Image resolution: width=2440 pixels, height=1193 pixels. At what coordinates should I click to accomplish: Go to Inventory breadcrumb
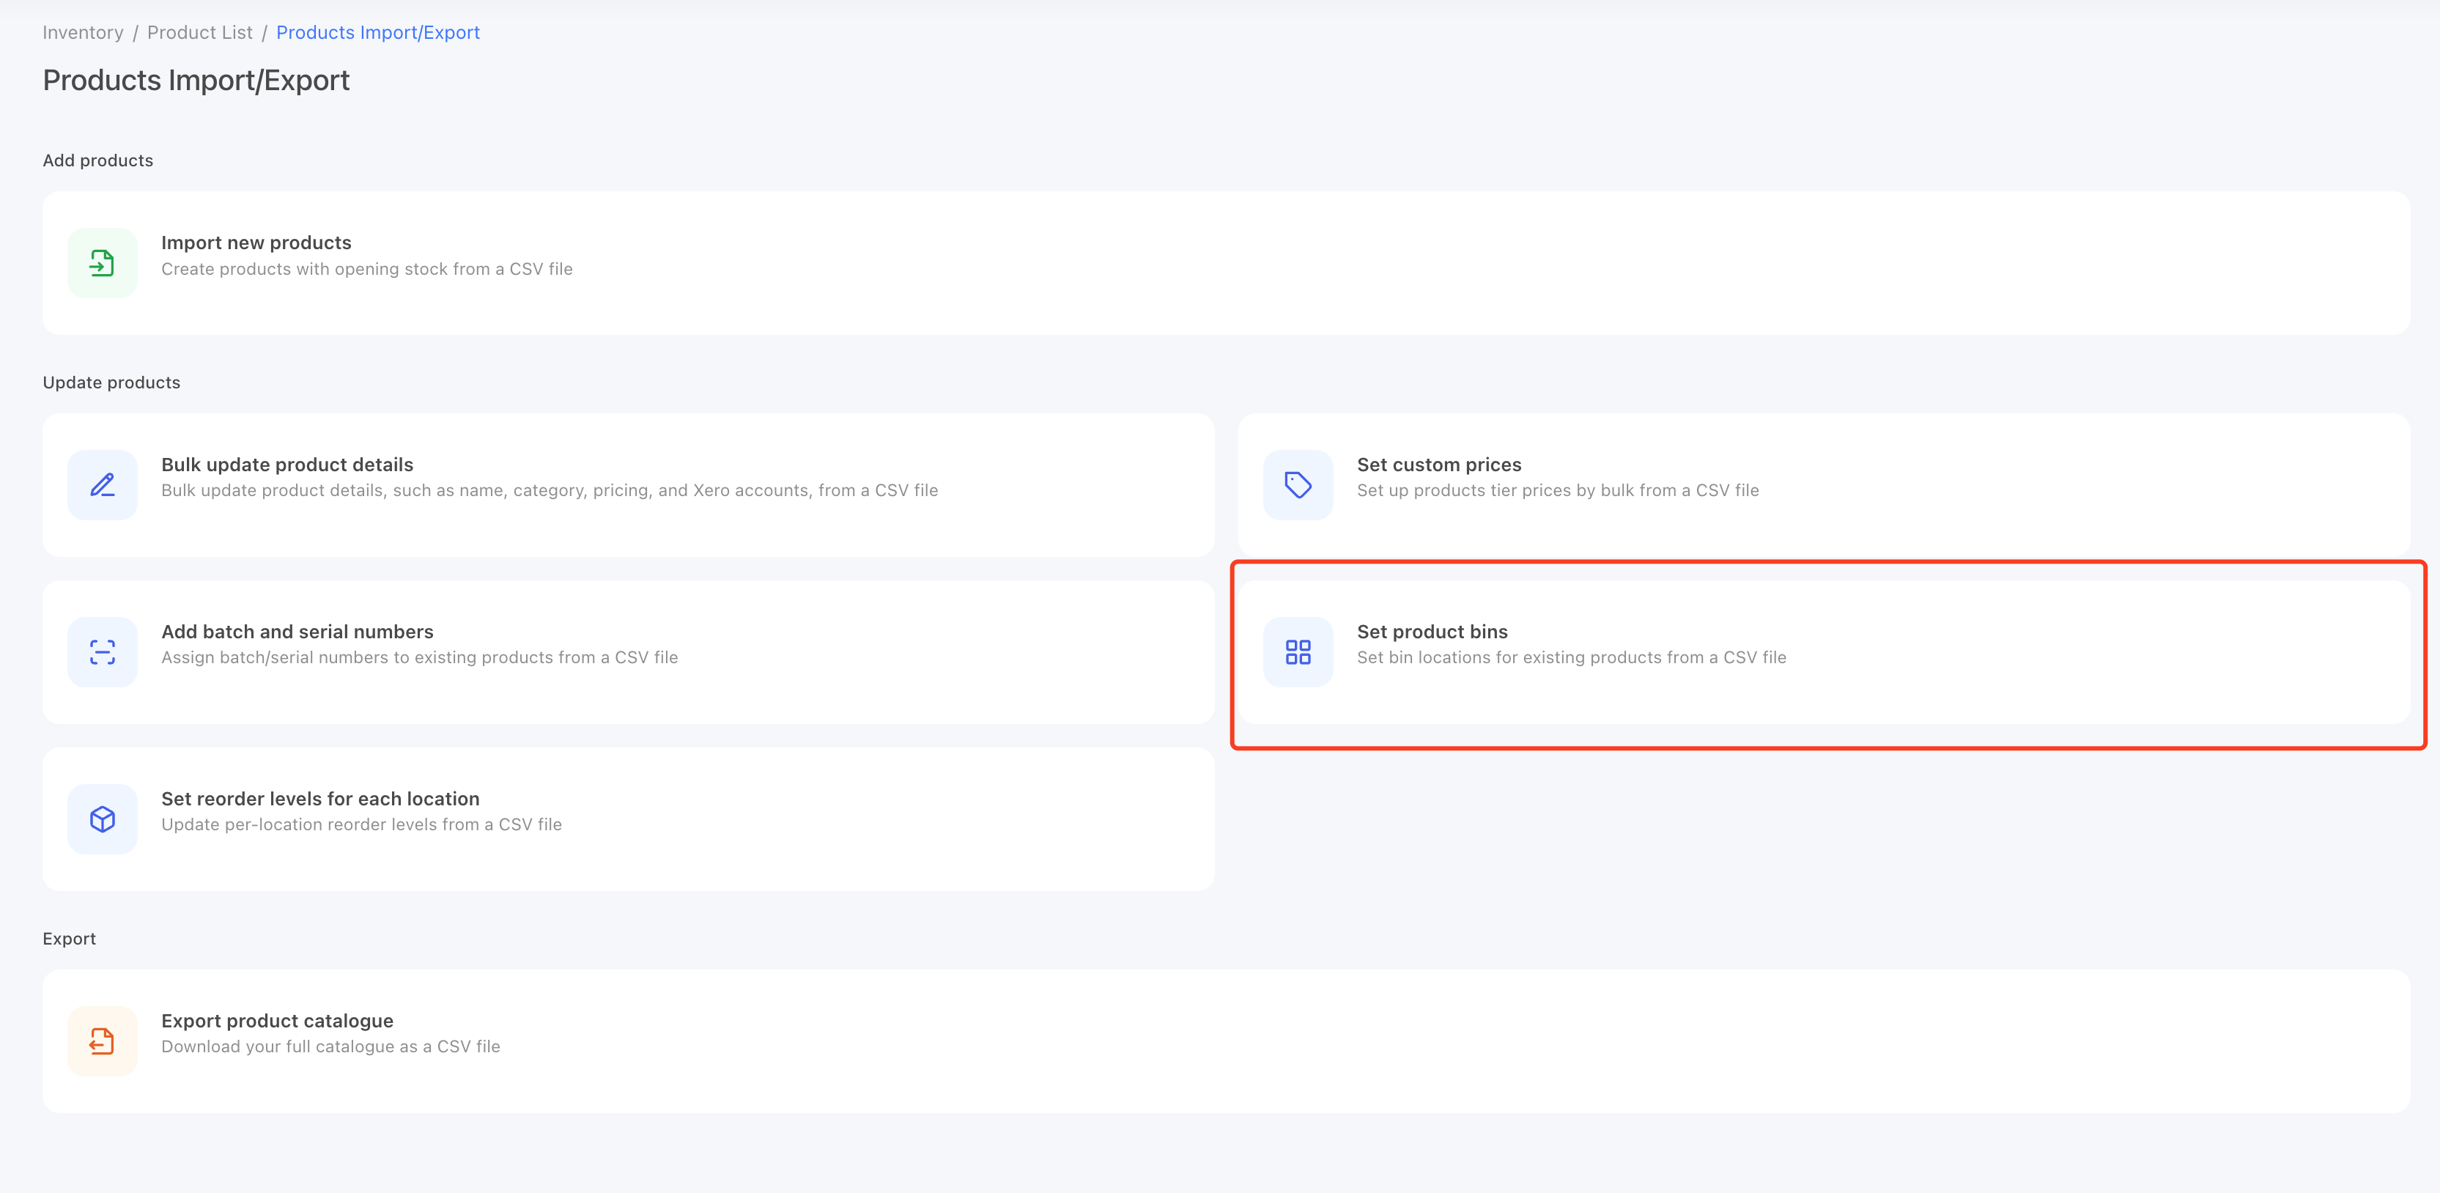82,32
